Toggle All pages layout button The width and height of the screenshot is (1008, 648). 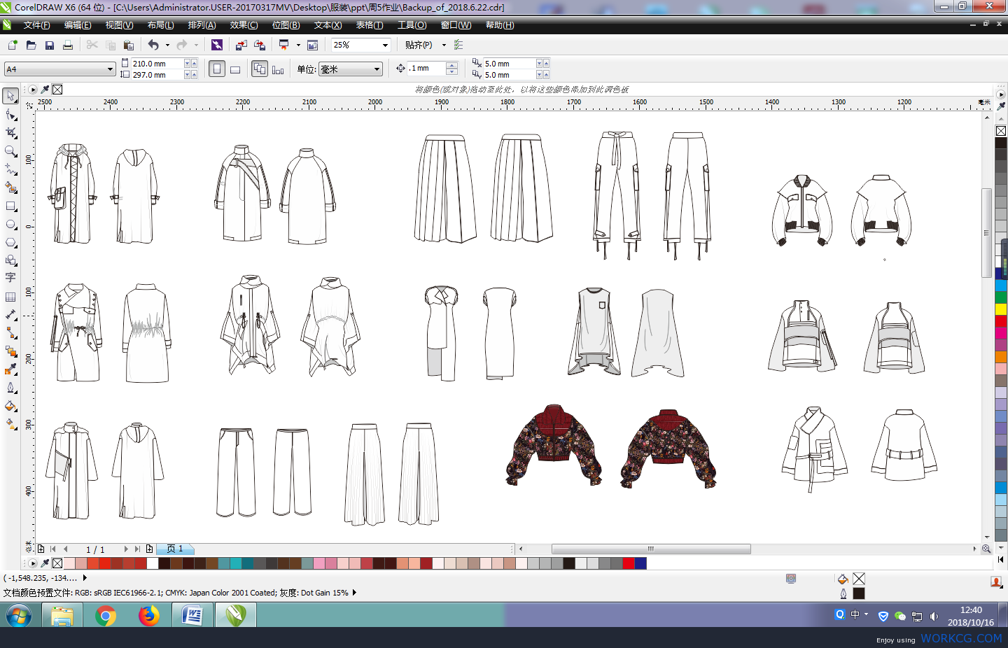coord(260,69)
